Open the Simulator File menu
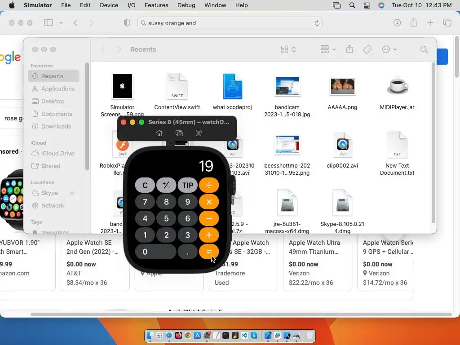 [66, 5]
